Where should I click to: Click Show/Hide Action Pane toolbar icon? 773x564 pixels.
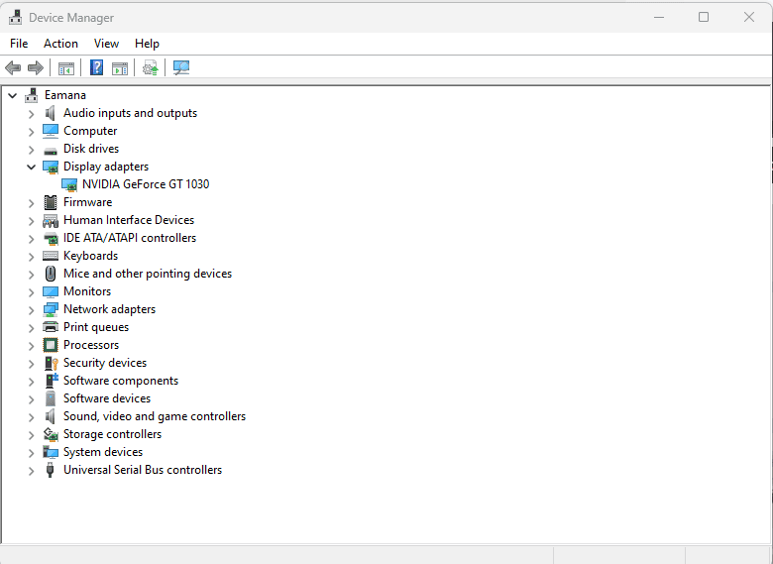[120, 68]
